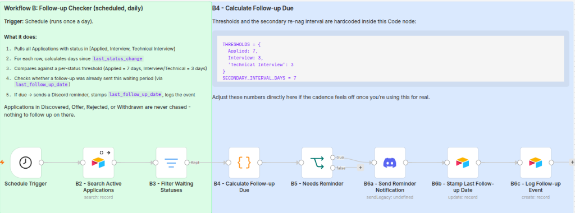Select the Schedule Trigger clock node
This screenshot has height=213, width=575.
coord(26,163)
